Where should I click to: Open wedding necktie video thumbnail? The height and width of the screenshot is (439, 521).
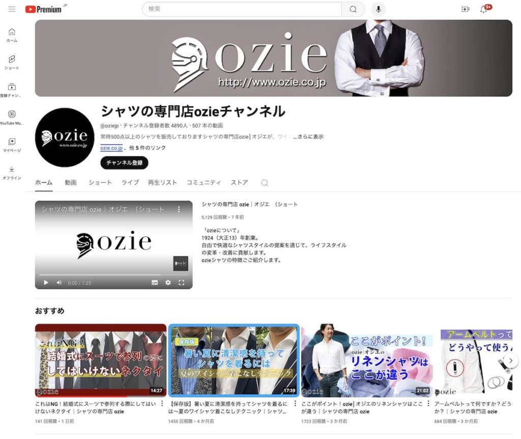[x=101, y=360]
